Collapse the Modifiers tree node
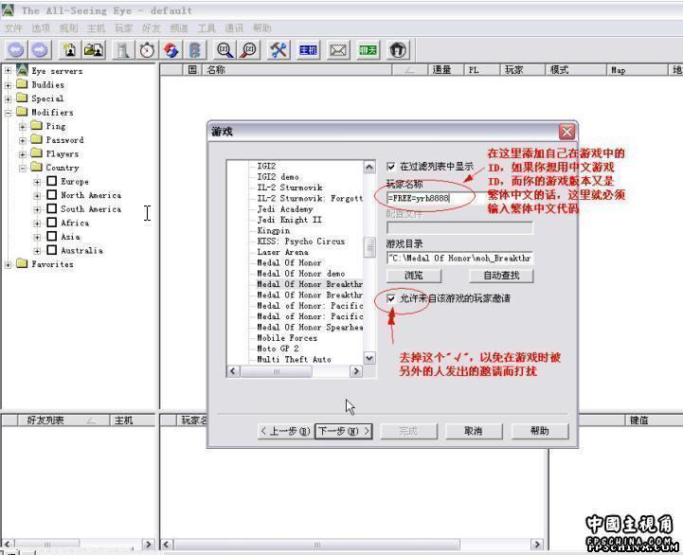 tap(8, 113)
